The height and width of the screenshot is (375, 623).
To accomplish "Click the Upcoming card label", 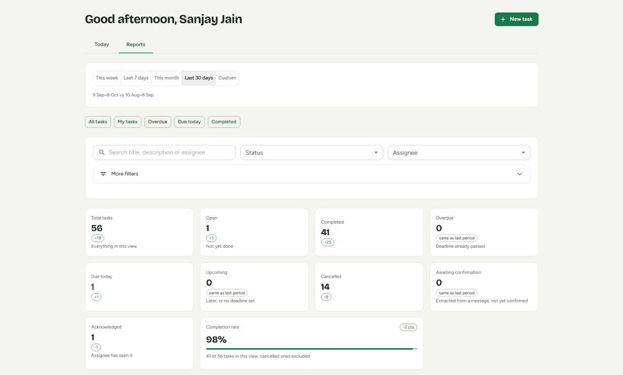I will 217,272.
